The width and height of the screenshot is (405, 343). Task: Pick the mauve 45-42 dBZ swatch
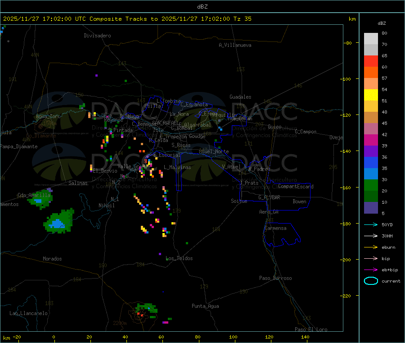point(371,129)
